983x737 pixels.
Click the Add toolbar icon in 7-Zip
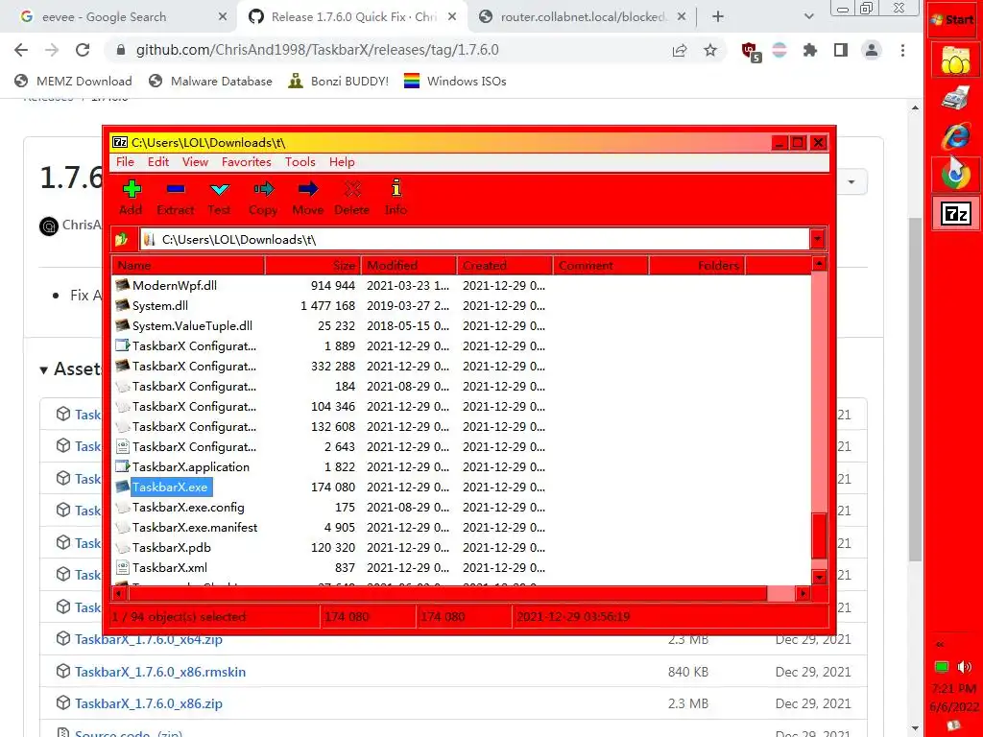[132, 189]
